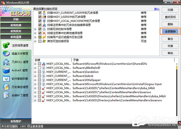
Task: Expand 其他可选扫描项目 node
Action: [35, 41]
